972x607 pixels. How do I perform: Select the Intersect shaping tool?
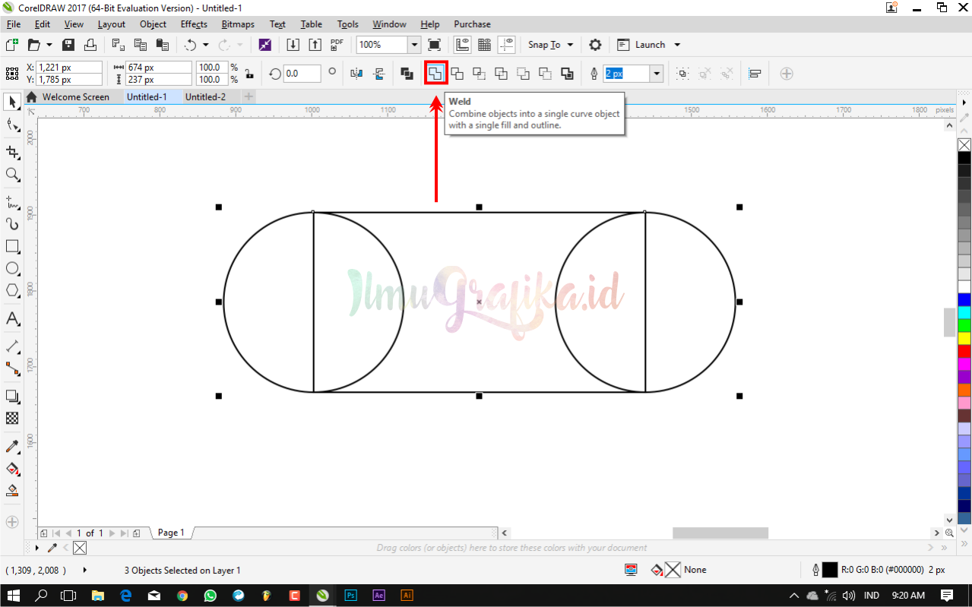[480, 73]
